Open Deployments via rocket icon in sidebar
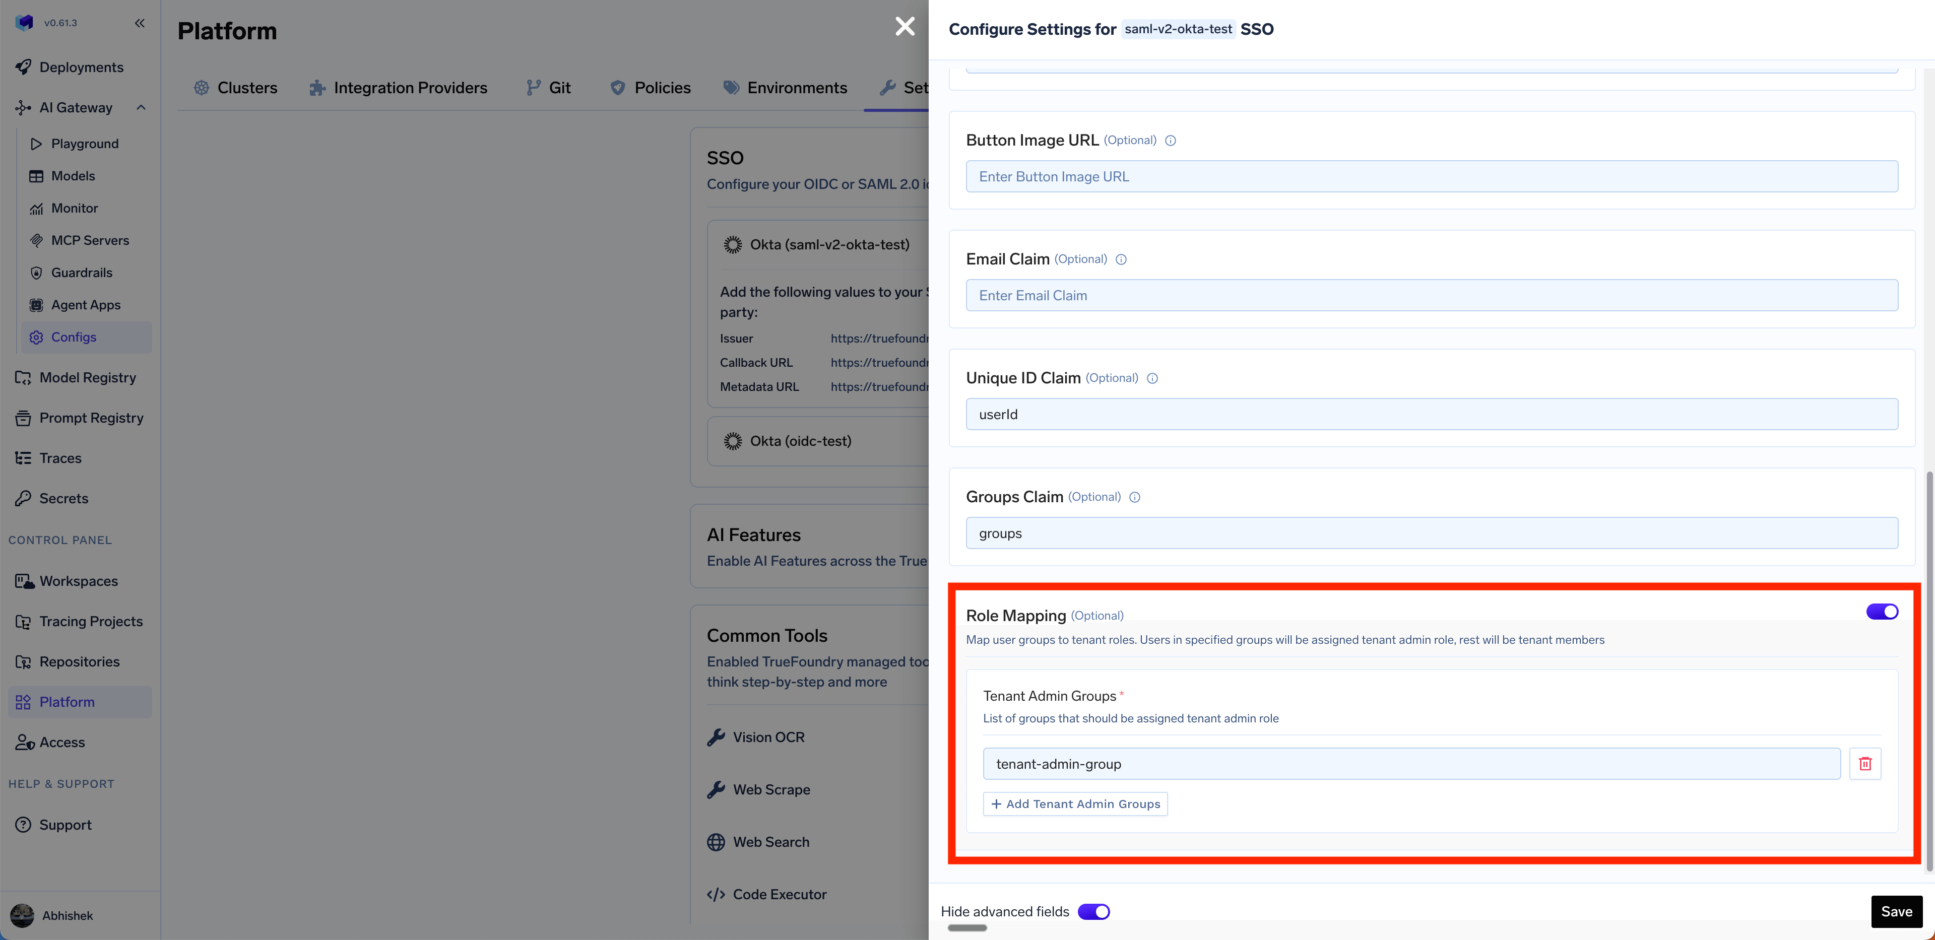 click(23, 67)
